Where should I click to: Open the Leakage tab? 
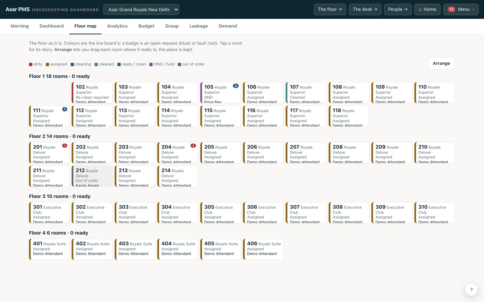click(199, 26)
